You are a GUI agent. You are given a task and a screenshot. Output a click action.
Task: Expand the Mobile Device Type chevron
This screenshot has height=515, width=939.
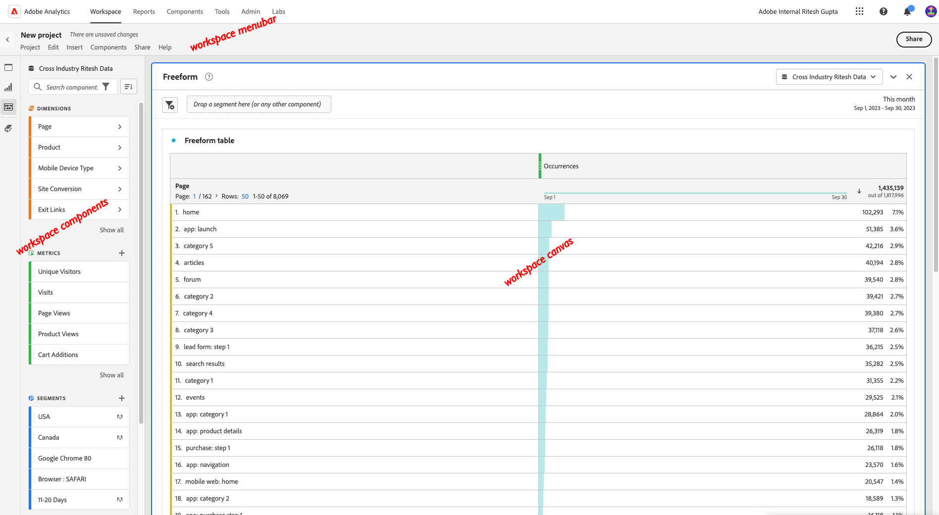[120, 168]
